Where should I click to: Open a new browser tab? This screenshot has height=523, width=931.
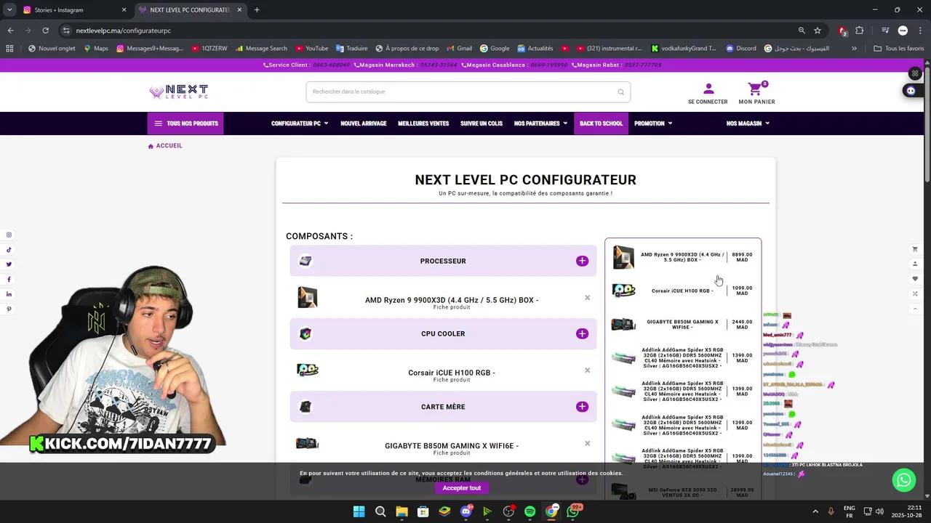click(257, 10)
